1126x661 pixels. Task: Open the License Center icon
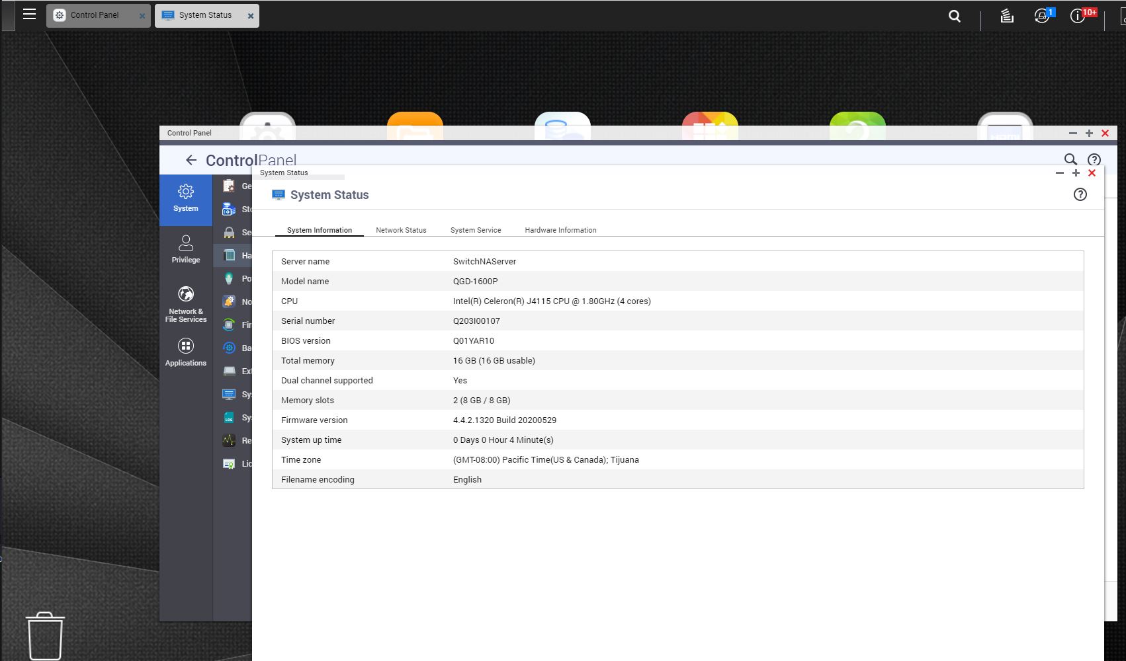click(229, 464)
